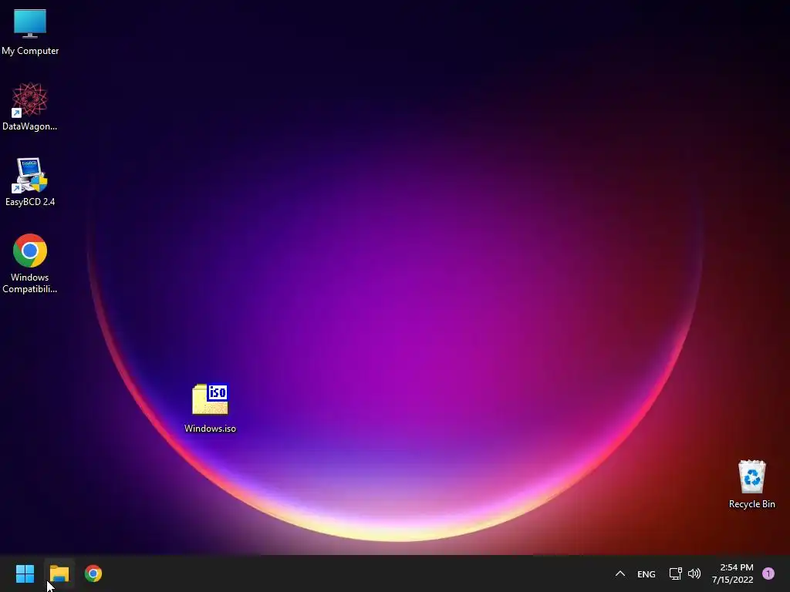Click the My Computer text label

point(30,51)
